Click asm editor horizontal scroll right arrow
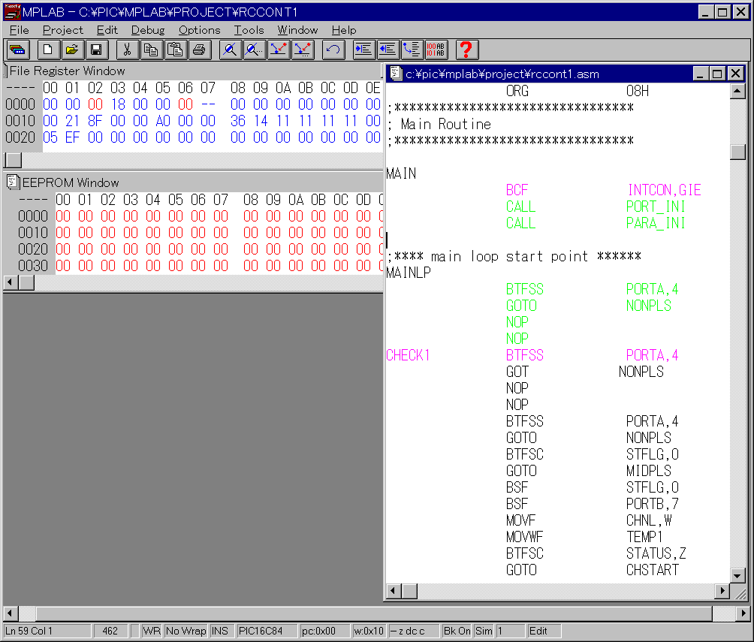Image resolution: width=754 pixels, height=642 pixels. tap(722, 591)
